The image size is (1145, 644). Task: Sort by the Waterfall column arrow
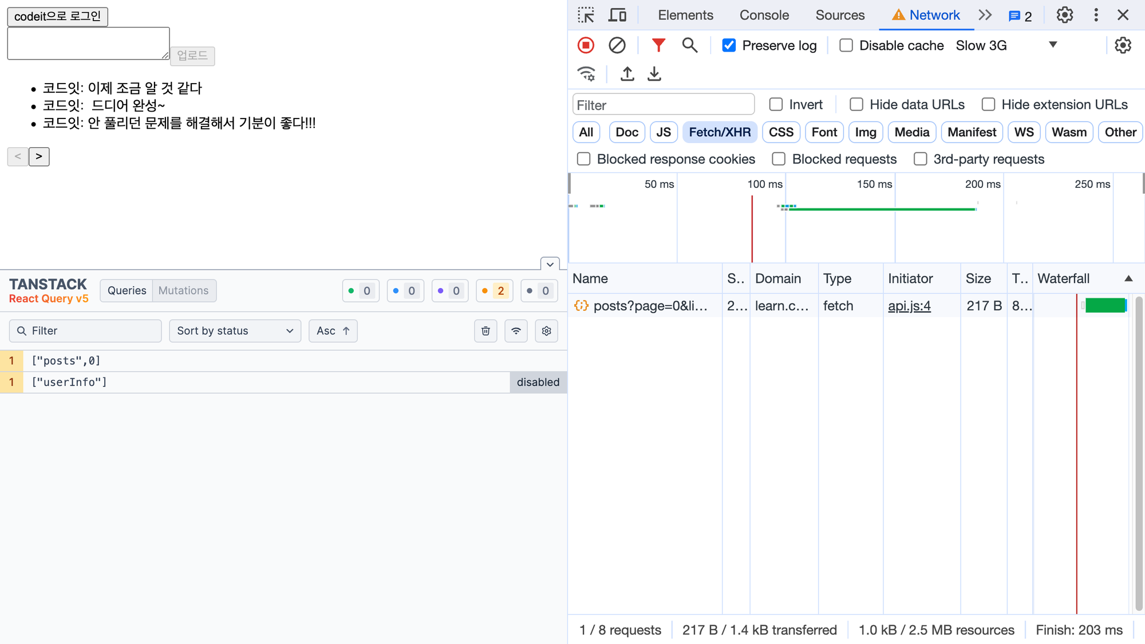(1128, 279)
